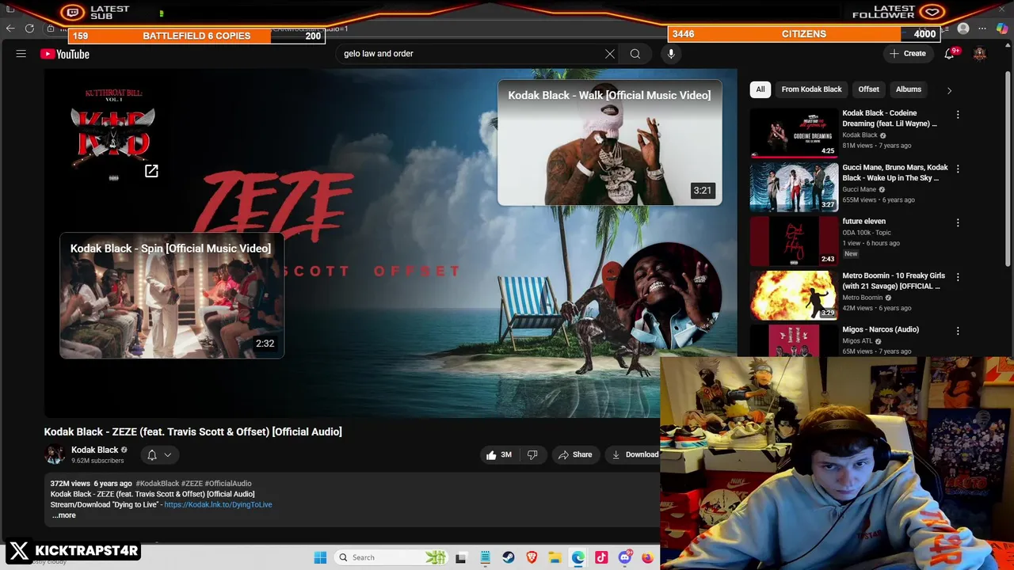Select the 'Albums' filter chip
The height and width of the screenshot is (570, 1014).
tap(909, 89)
